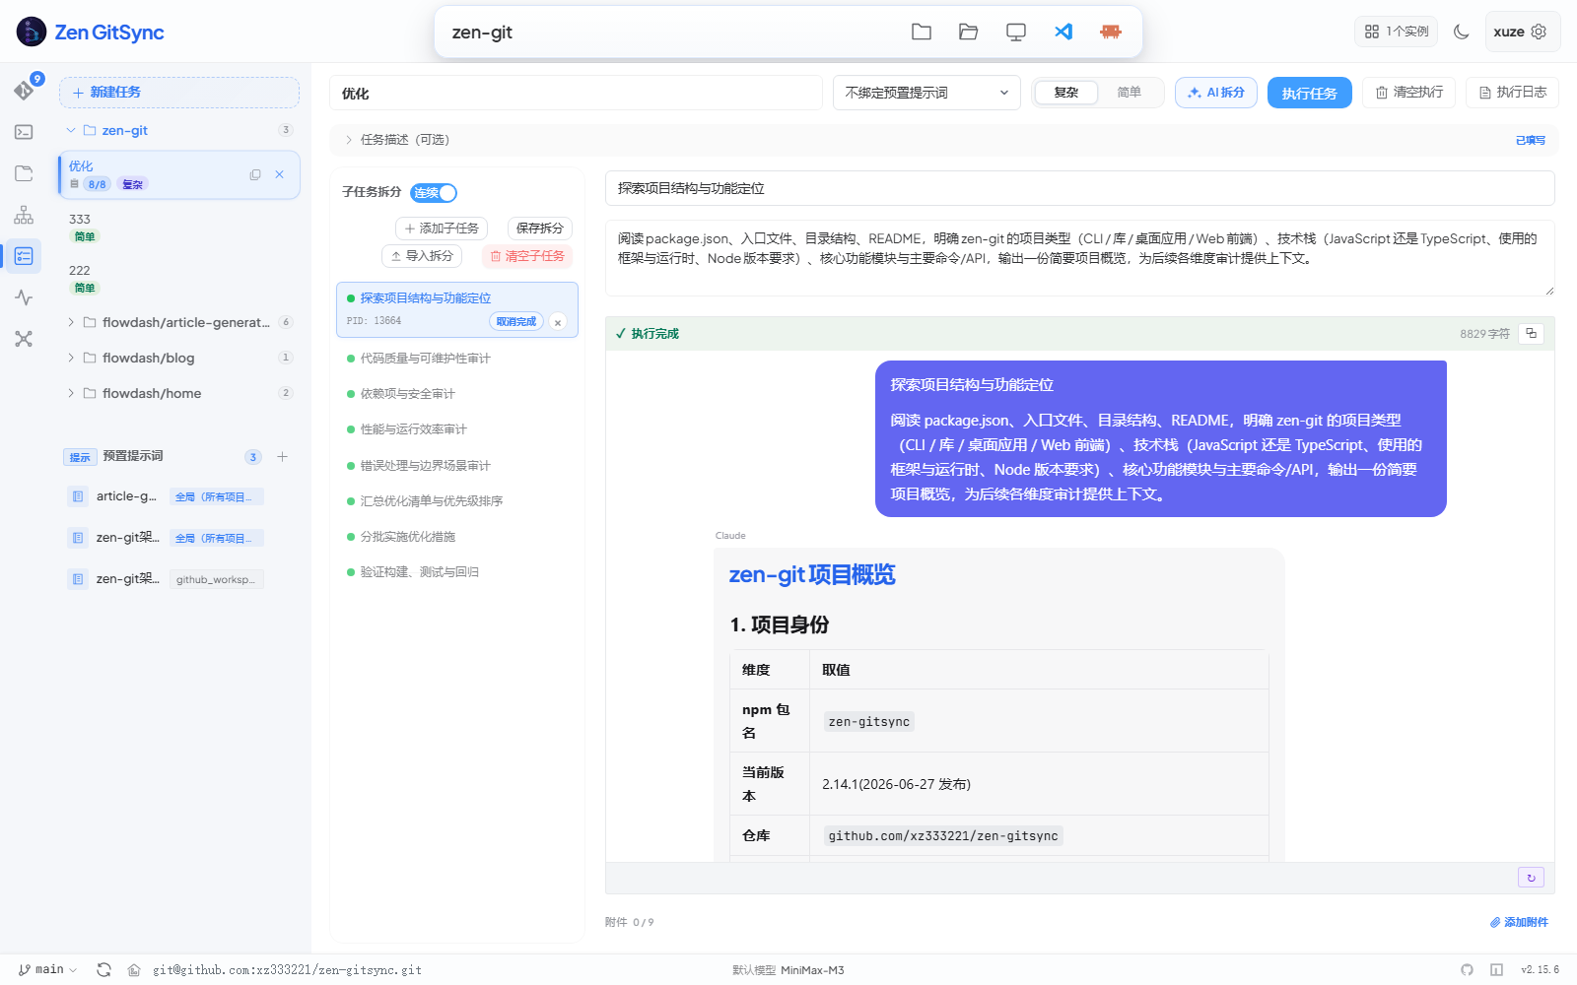Viewport: 1577px width, 985px height.
Task: Click 添加子任务 to add subtask
Action: pos(442,229)
